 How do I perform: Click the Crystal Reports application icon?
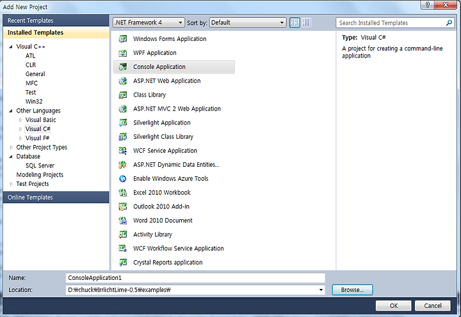point(122,263)
